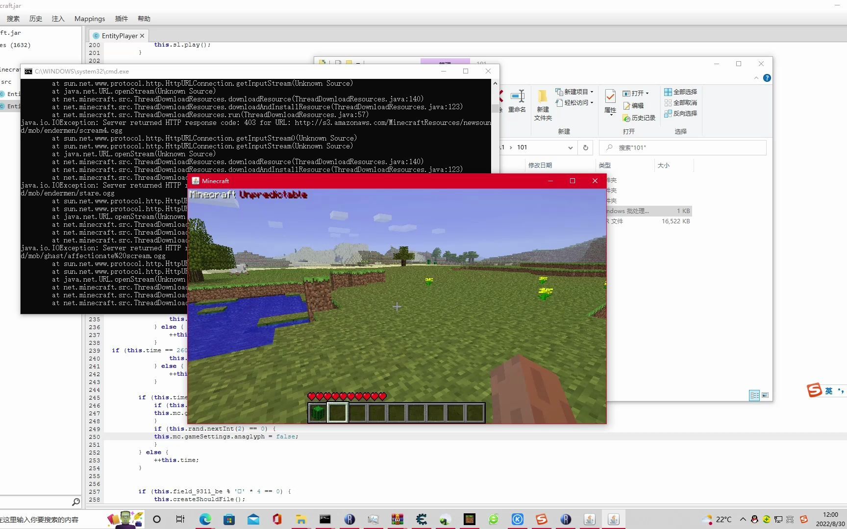
Task: Expand the address bar history dropdown
Action: (x=570, y=147)
